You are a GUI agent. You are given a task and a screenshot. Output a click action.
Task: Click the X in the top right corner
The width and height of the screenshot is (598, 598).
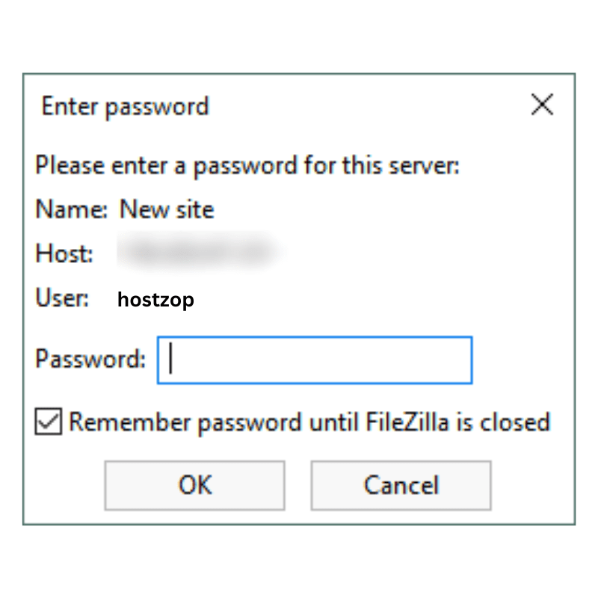tap(542, 105)
